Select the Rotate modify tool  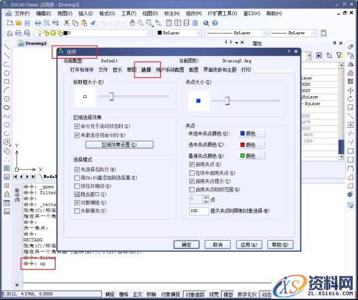[x=350, y=99]
